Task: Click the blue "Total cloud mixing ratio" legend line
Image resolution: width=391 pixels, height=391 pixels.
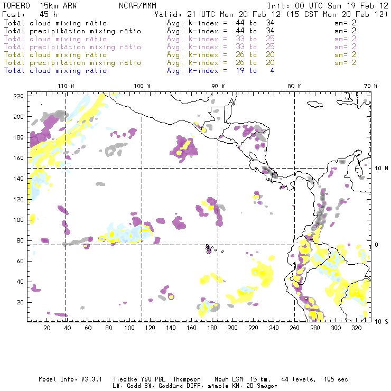Action: (x=55, y=71)
